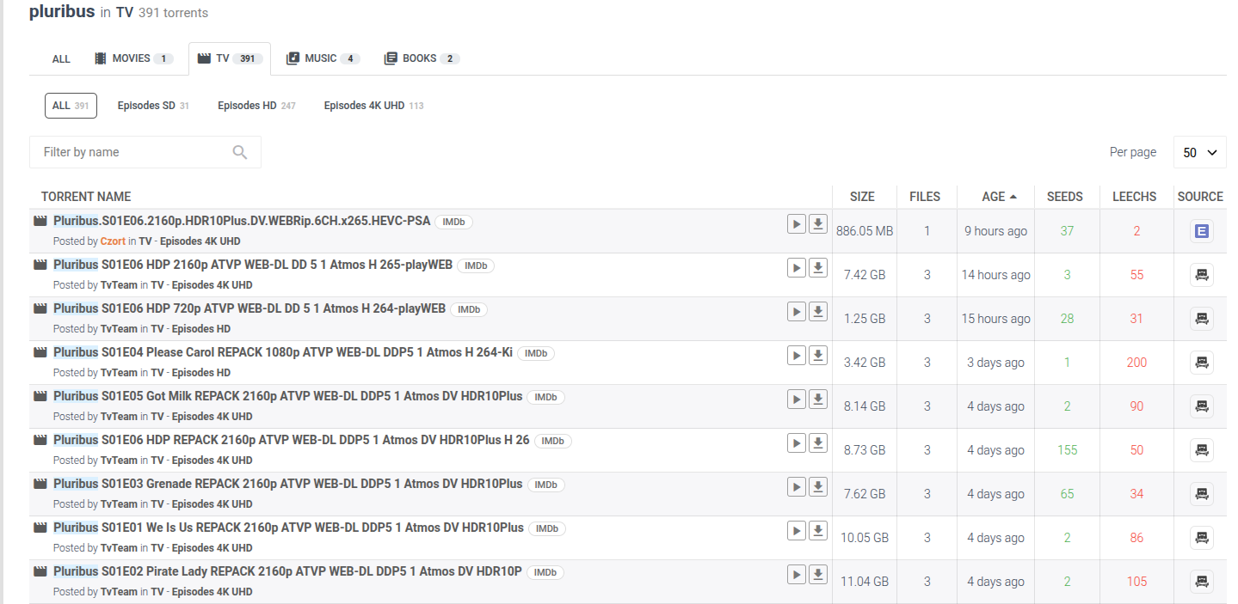1238x604 pixels.
Task: Open source icon for the 7.42 GB row
Action: (1201, 275)
